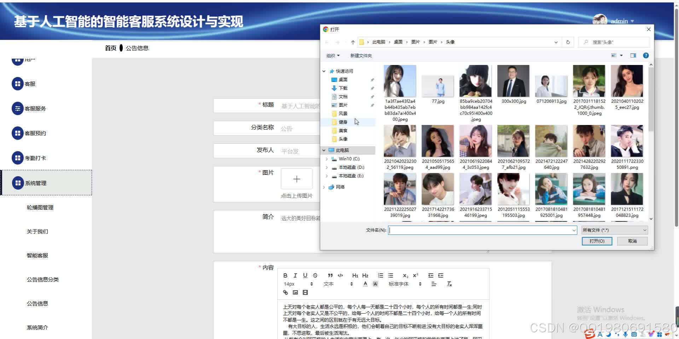Image resolution: width=679 pixels, height=339 pixels.
Task: Expand the Win10 (C:) drive tree node
Action: tap(326, 159)
